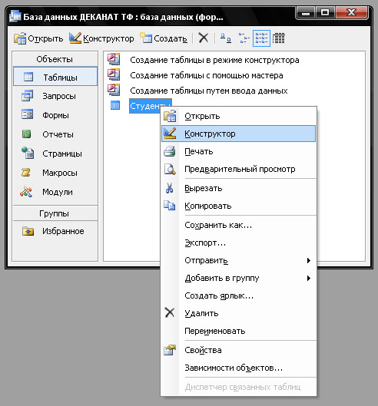The image size is (378, 406).
Task: Click Конструктор in the database window toolbar
Action: 101,38
